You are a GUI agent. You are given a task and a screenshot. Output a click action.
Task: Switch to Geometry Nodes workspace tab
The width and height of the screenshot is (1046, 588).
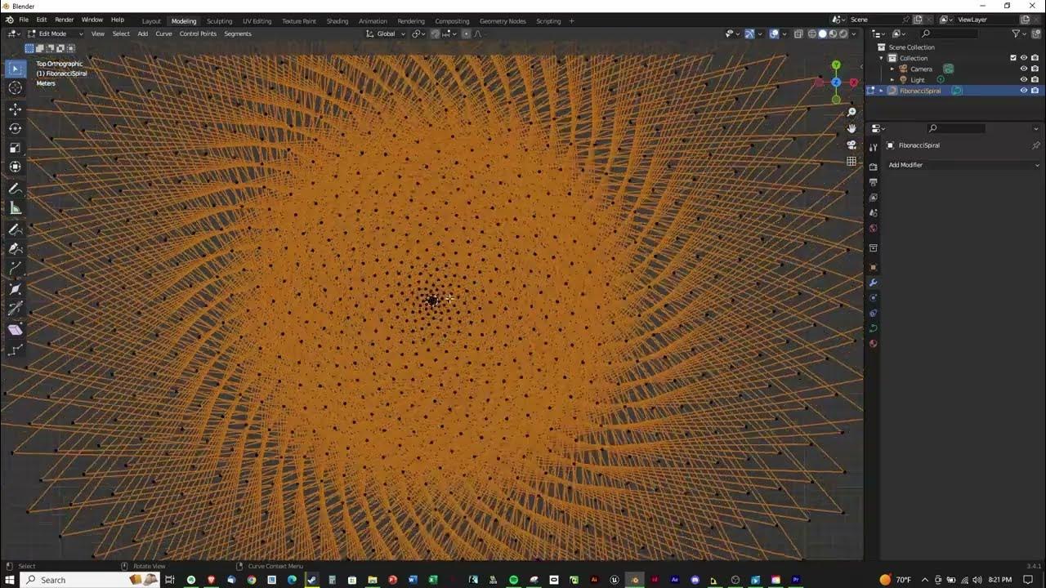(503, 20)
